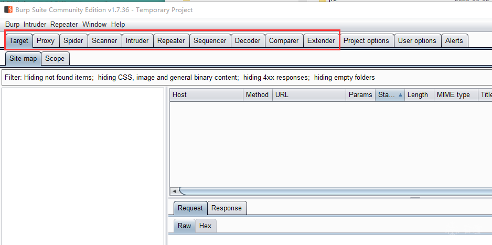Select the Hex view tab
This screenshot has width=492, height=245.
click(206, 226)
